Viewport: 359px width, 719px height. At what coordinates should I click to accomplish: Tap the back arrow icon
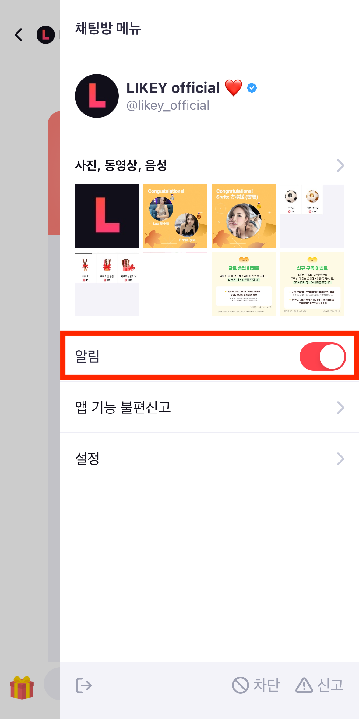coord(19,35)
